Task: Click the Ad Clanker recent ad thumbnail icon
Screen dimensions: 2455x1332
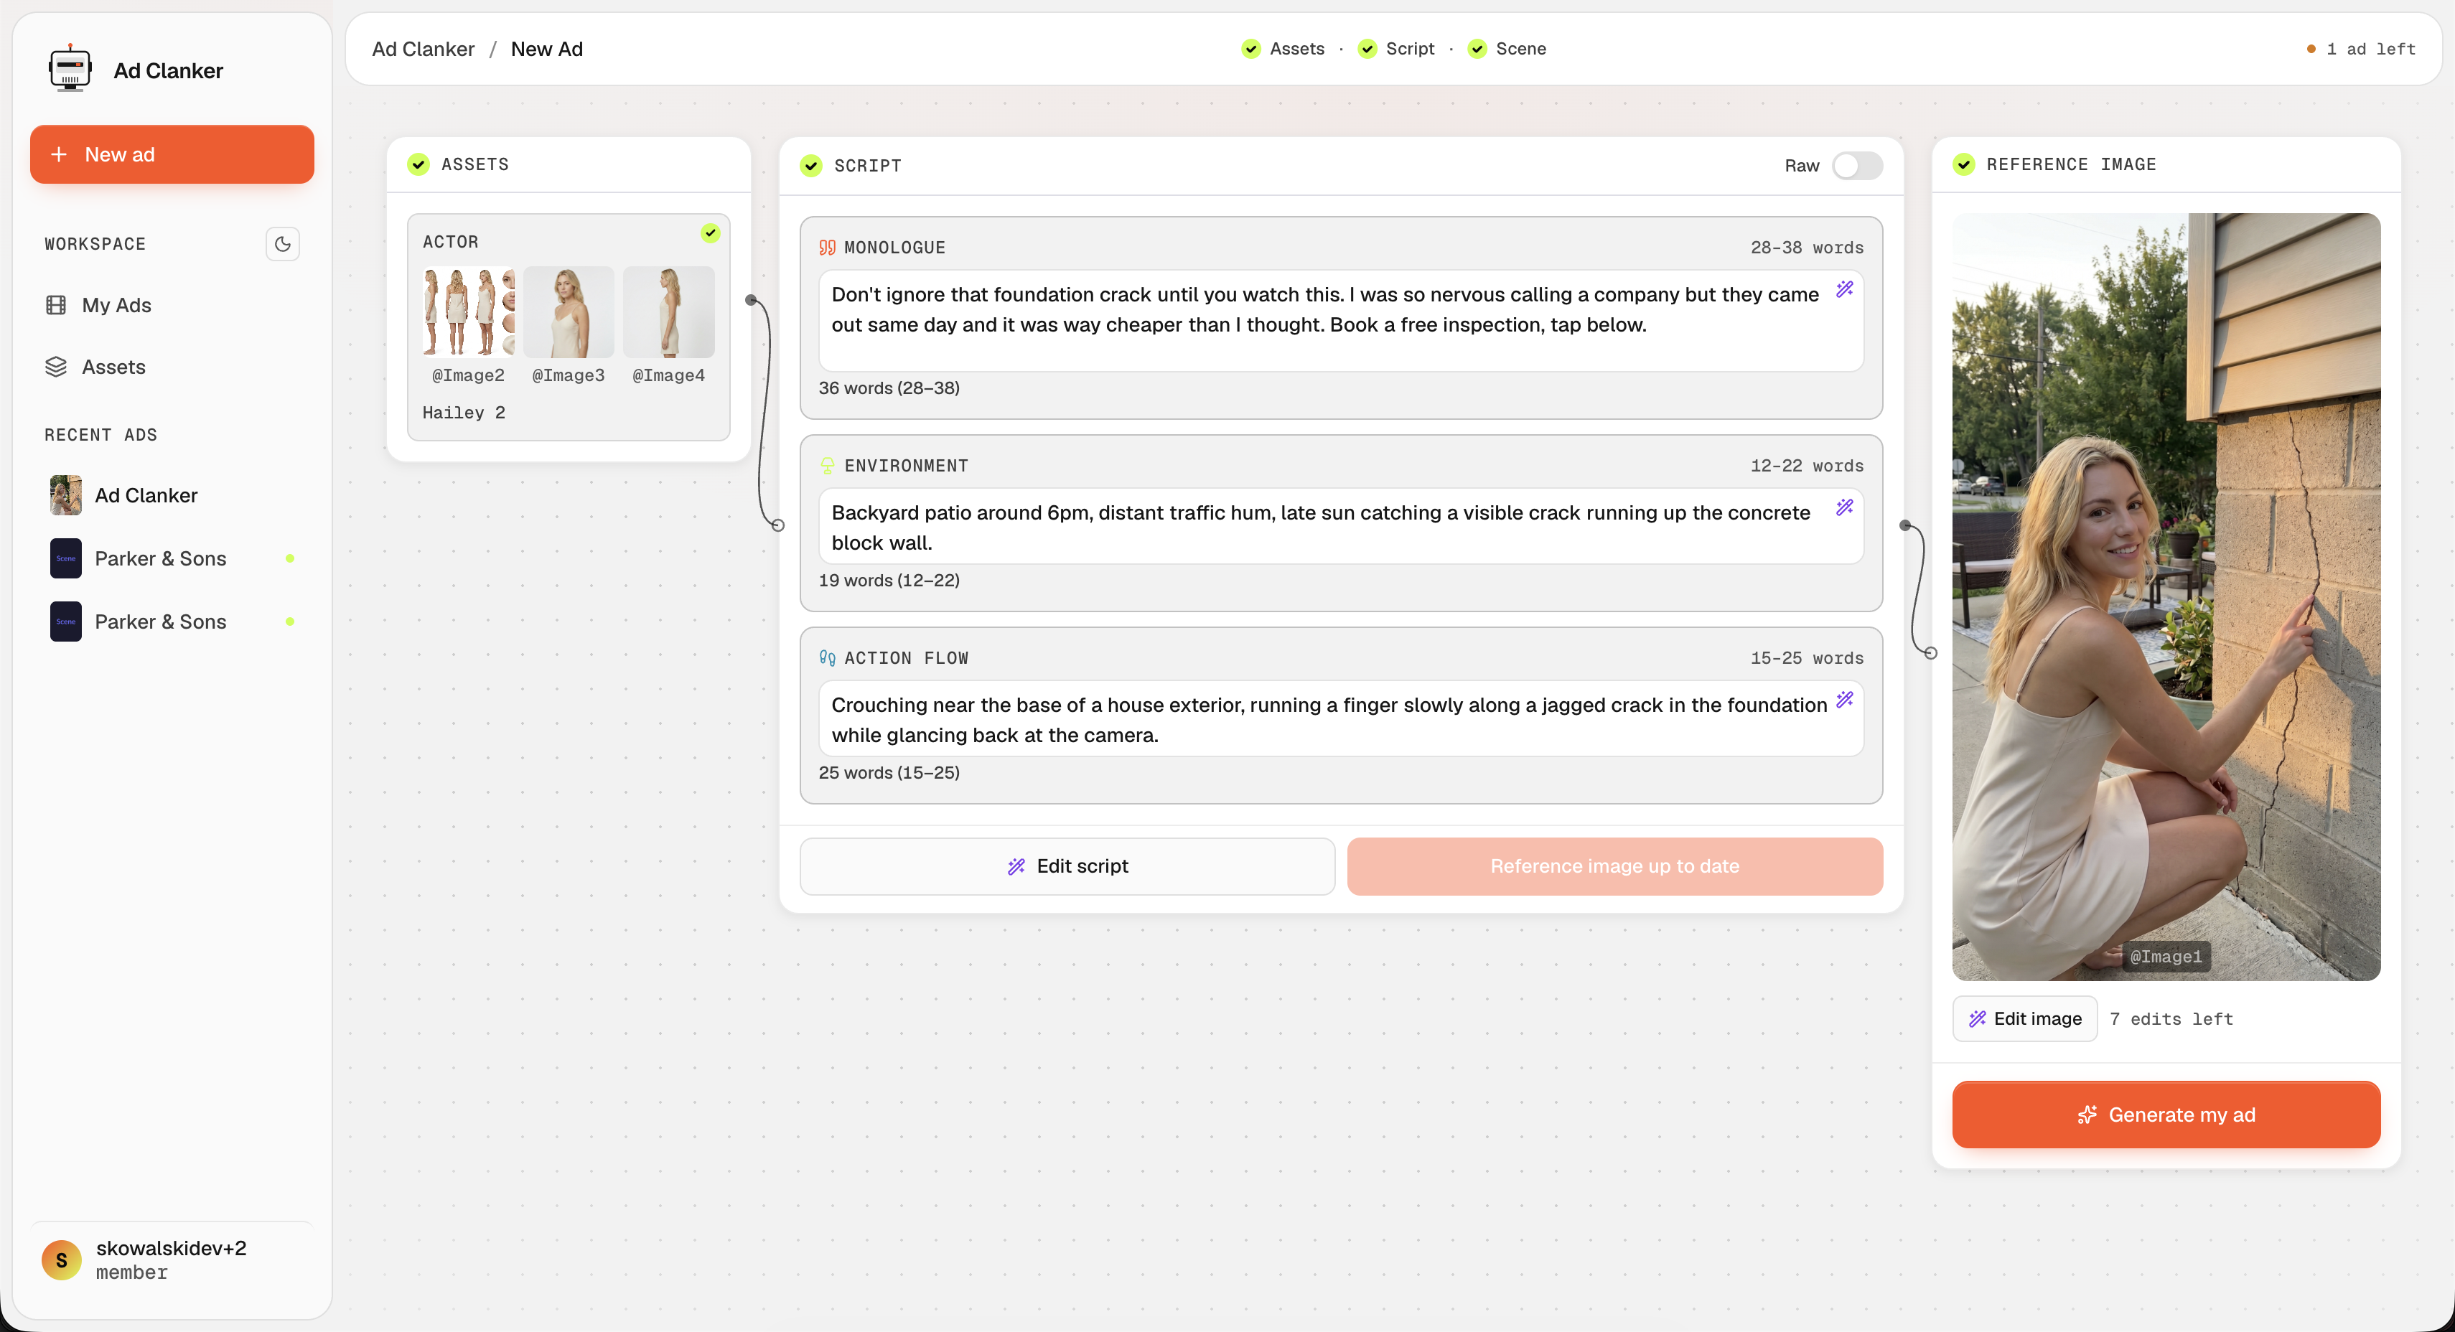Action: (66, 495)
